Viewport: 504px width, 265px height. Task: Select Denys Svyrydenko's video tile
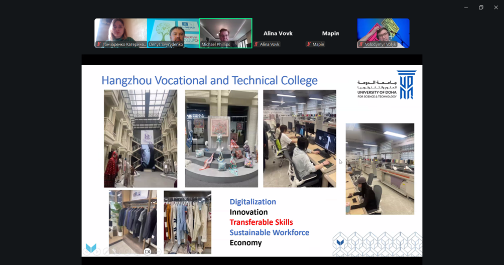[173, 33]
